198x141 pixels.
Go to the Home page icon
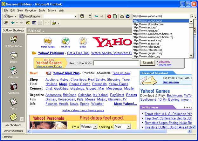[122, 17]
